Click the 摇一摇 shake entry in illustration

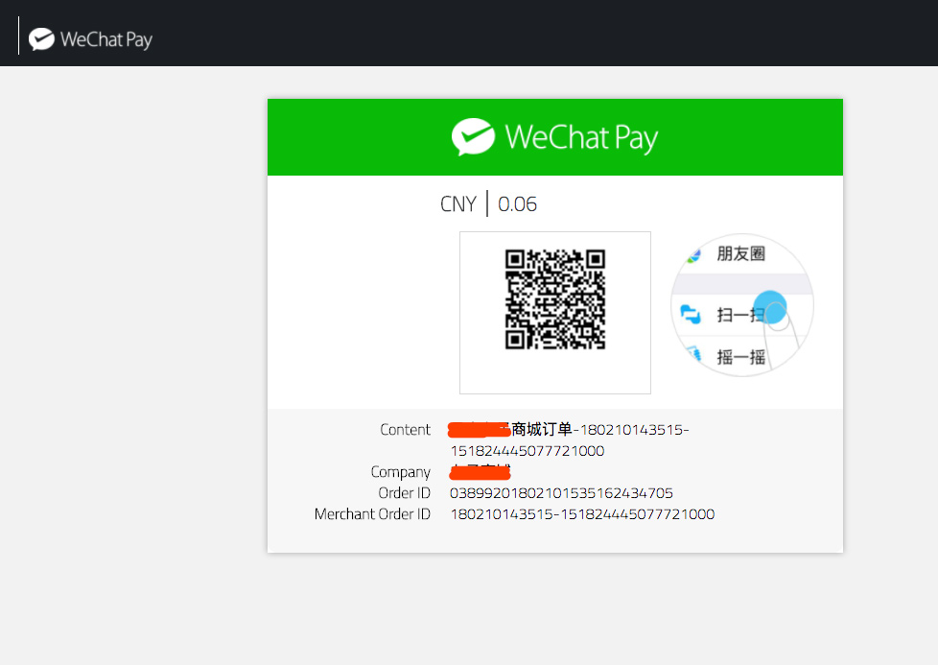(x=741, y=357)
